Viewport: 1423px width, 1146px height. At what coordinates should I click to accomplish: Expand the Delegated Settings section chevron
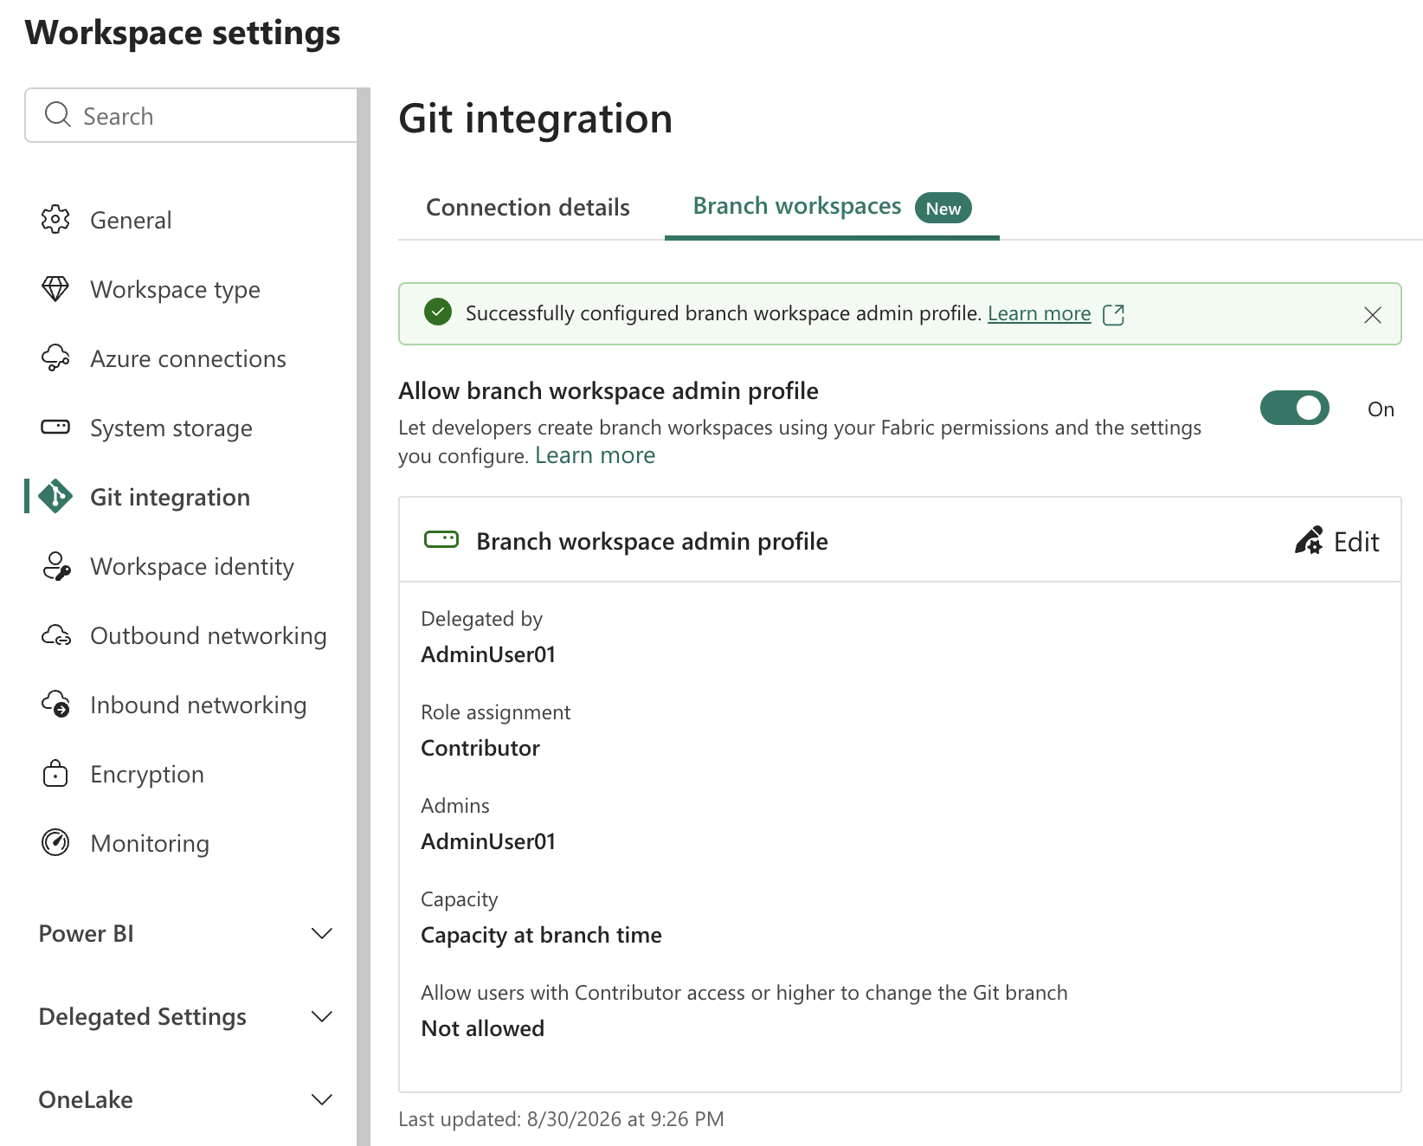click(322, 1016)
